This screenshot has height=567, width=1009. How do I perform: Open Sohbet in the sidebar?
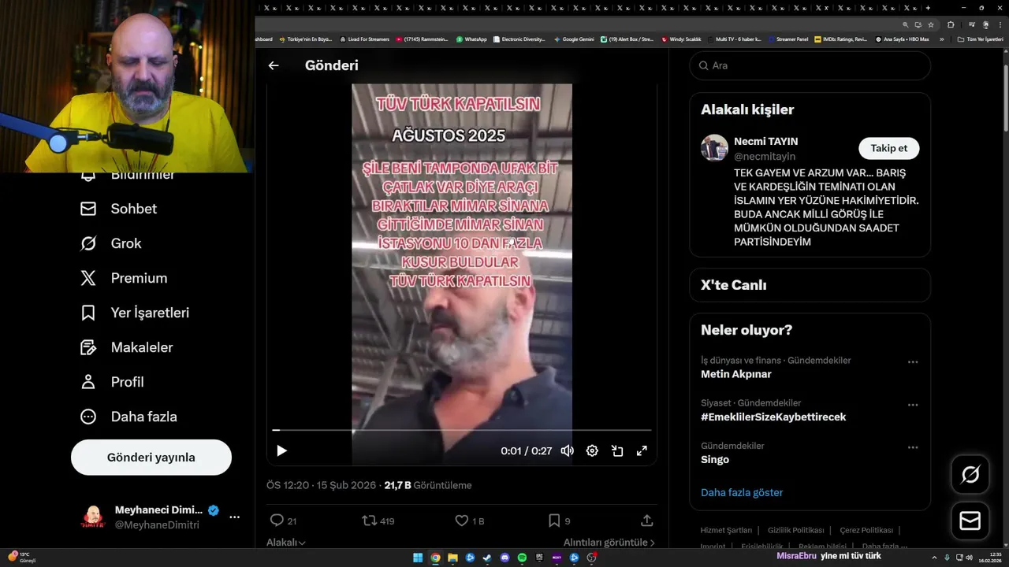[x=119, y=209]
